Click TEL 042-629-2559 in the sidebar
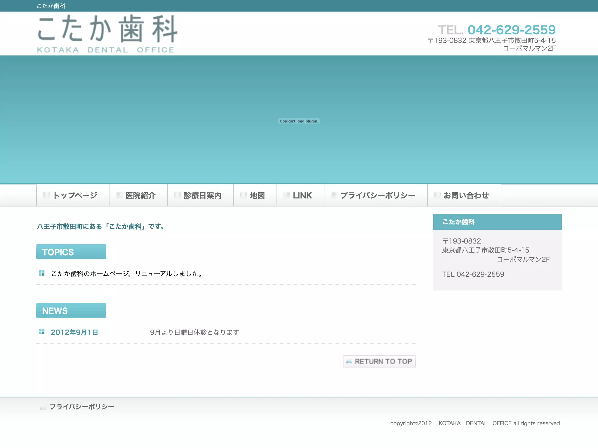The image size is (598, 448). point(473,274)
